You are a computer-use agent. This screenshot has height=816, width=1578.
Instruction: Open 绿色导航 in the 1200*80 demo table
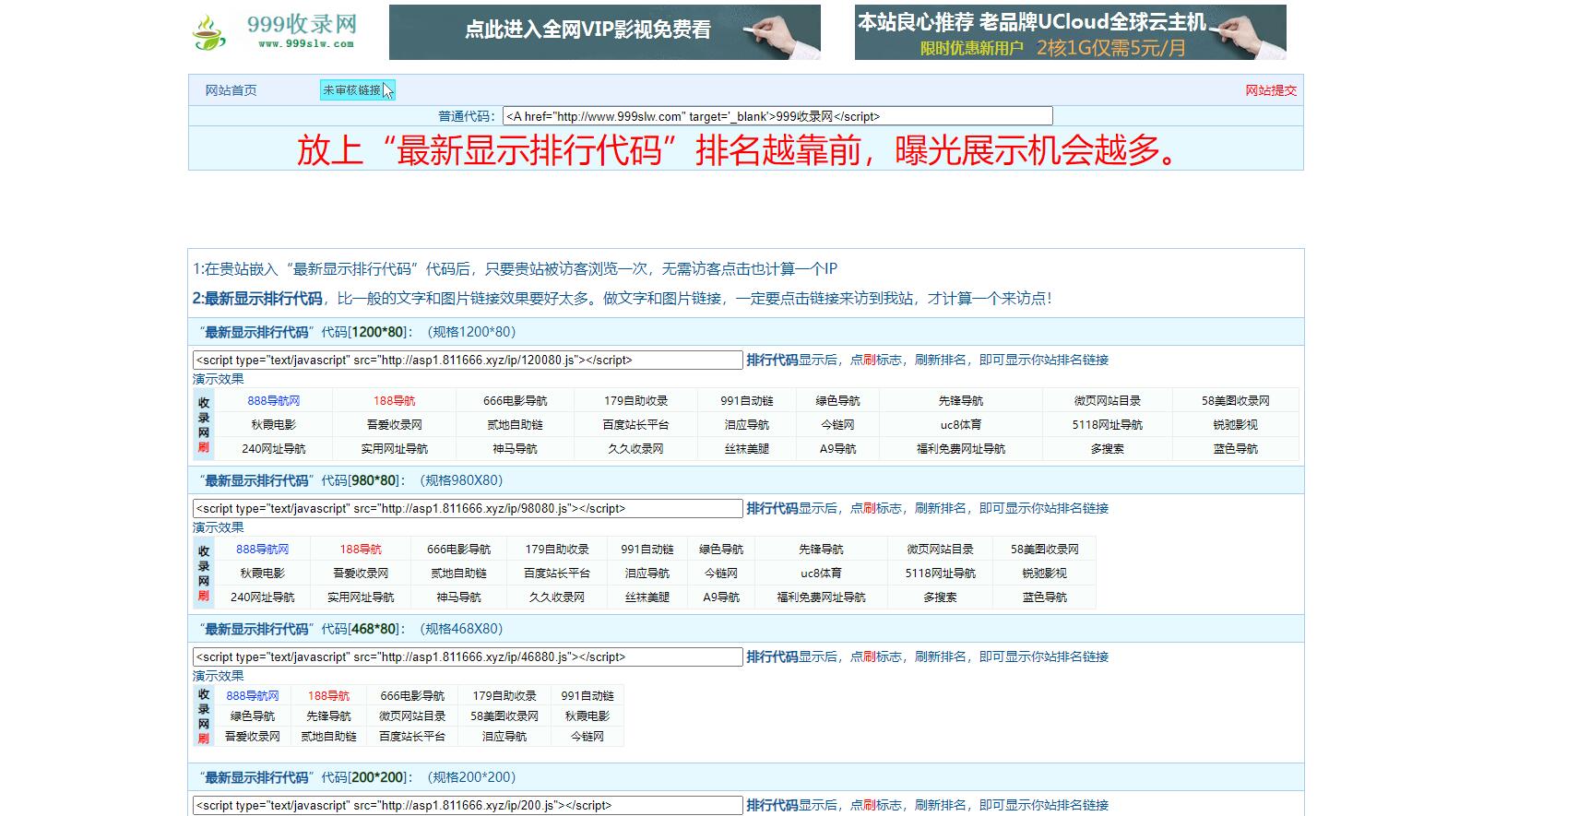pos(838,401)
